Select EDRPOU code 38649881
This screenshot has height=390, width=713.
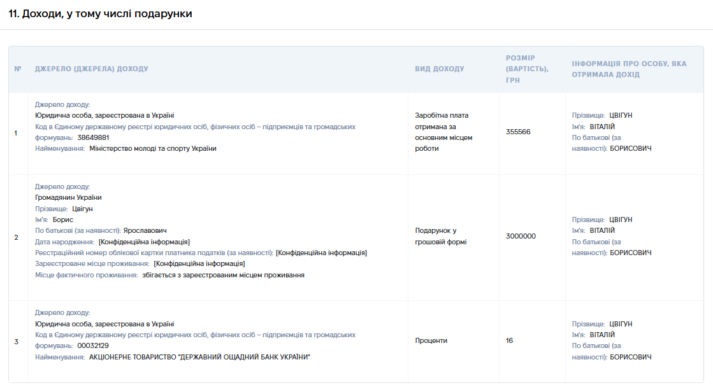click(93, 137)
